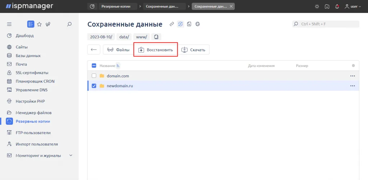Open the dashboard icon tab in top bar

click(x=92, y=6)
